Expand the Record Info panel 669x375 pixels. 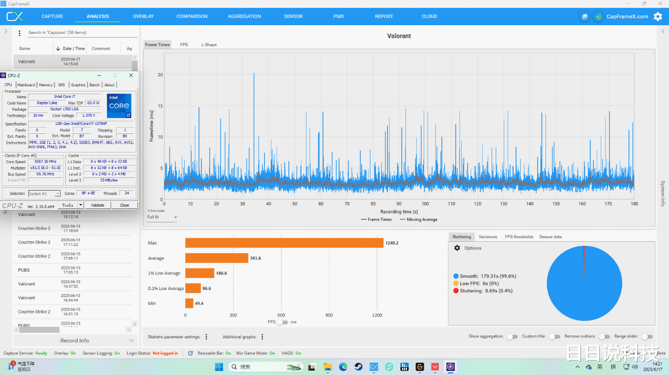coord(132,341)
